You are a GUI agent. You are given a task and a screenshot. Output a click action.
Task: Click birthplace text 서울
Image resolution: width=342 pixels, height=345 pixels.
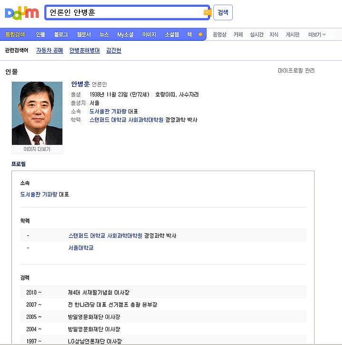[x=95, y=103]
